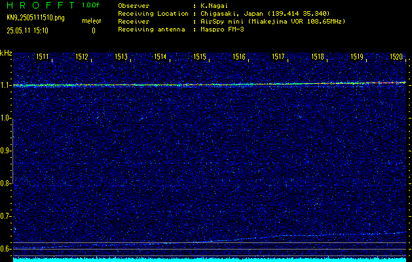Click the bright 1.1 kHz carrier line
Viewport: 412px width, 262px height.
[x=210, y=84]
